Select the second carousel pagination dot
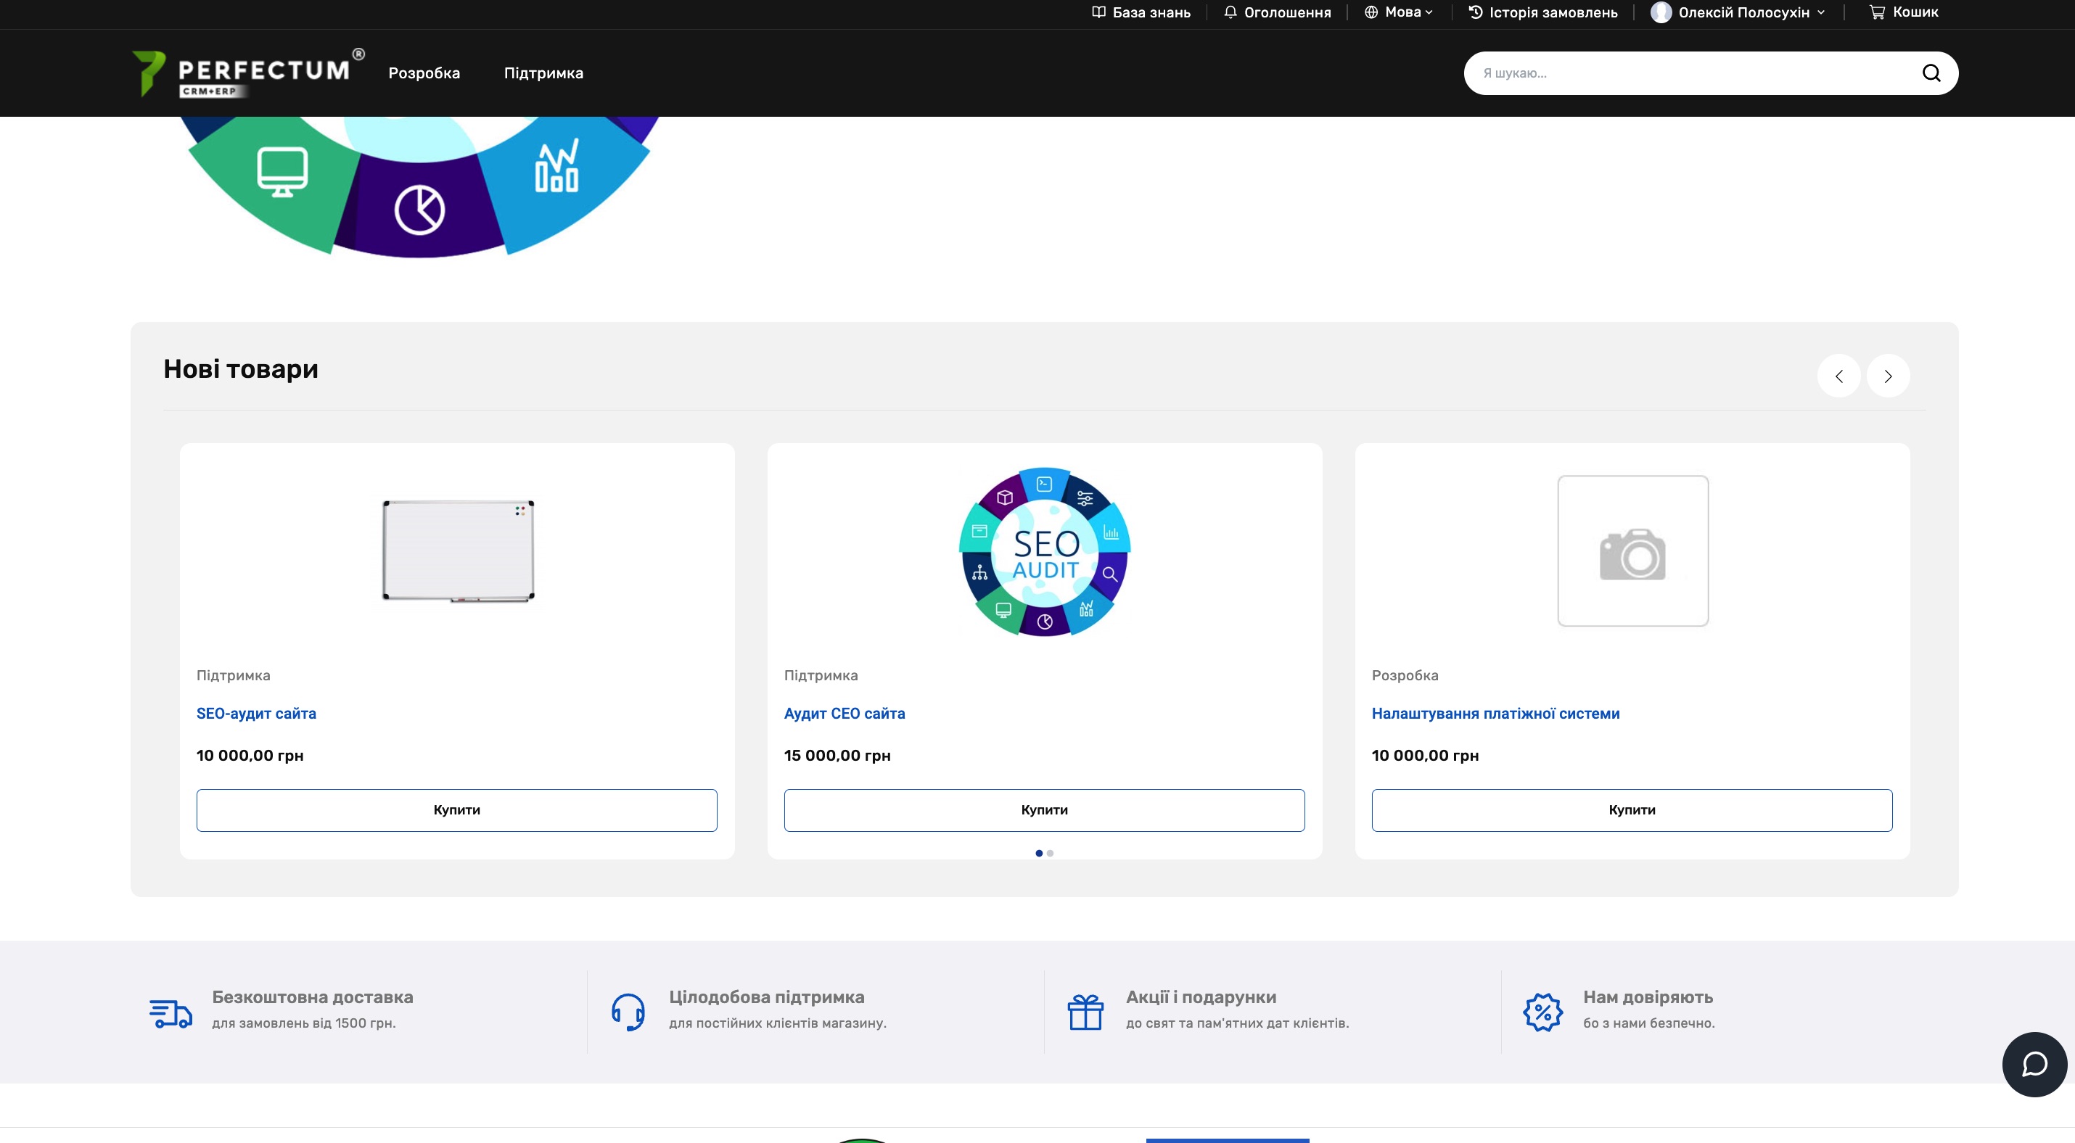 point(1050,853)
